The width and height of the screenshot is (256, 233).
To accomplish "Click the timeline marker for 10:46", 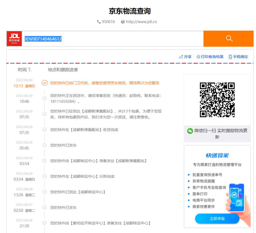I will coord(44,99).
